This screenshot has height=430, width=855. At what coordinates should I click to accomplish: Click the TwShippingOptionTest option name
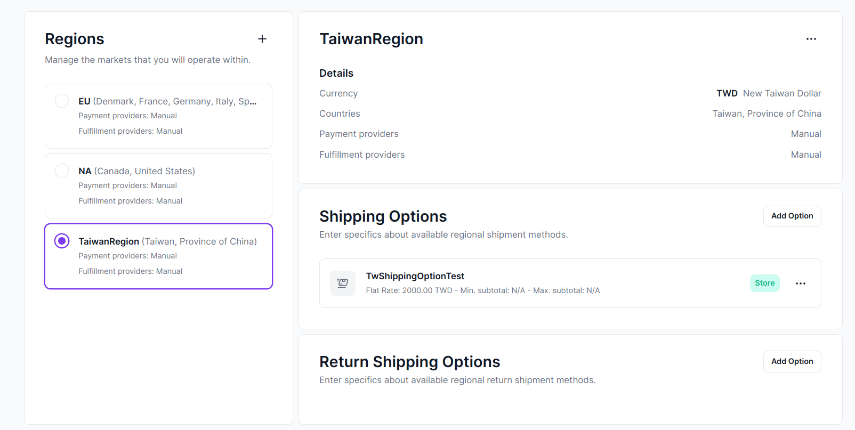[x=415, y=276]
